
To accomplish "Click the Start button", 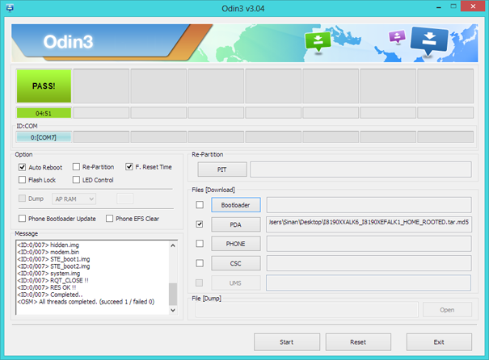I will [x=287, y=342].
